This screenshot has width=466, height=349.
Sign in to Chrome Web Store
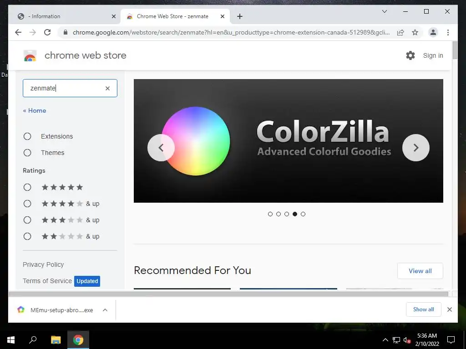pyautogui.click(x=433, y=55)
